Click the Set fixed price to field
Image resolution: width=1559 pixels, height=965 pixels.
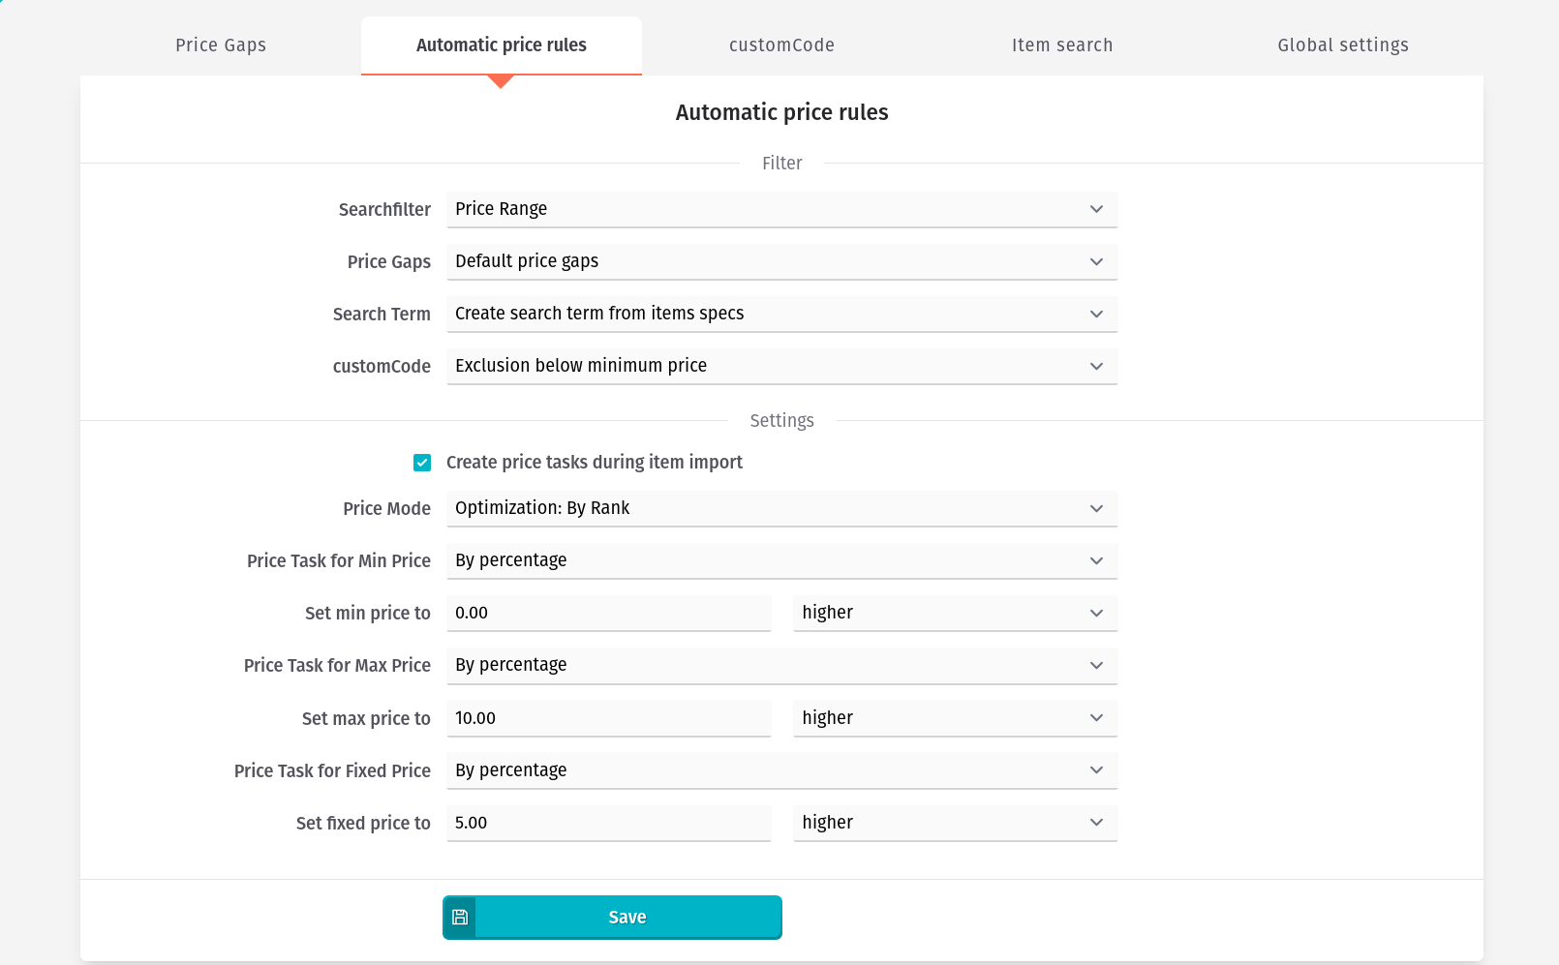point(608,823)
